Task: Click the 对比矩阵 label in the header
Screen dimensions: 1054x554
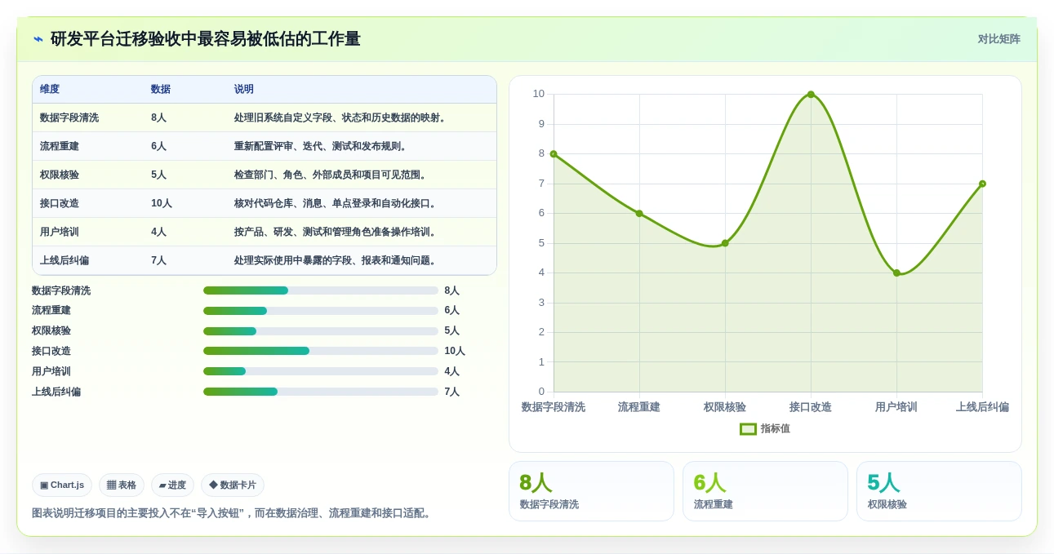Action: [x=998, y=39]
